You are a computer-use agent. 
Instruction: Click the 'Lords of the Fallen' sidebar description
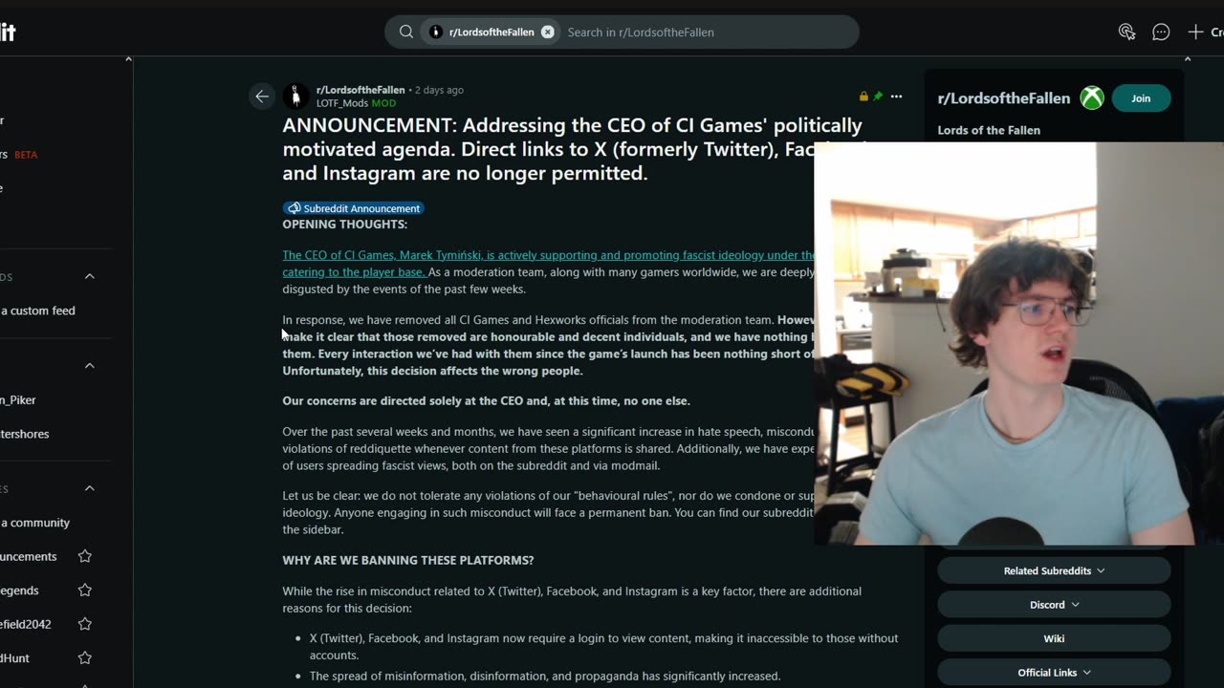pyautogui.click(x=989, y=130)
